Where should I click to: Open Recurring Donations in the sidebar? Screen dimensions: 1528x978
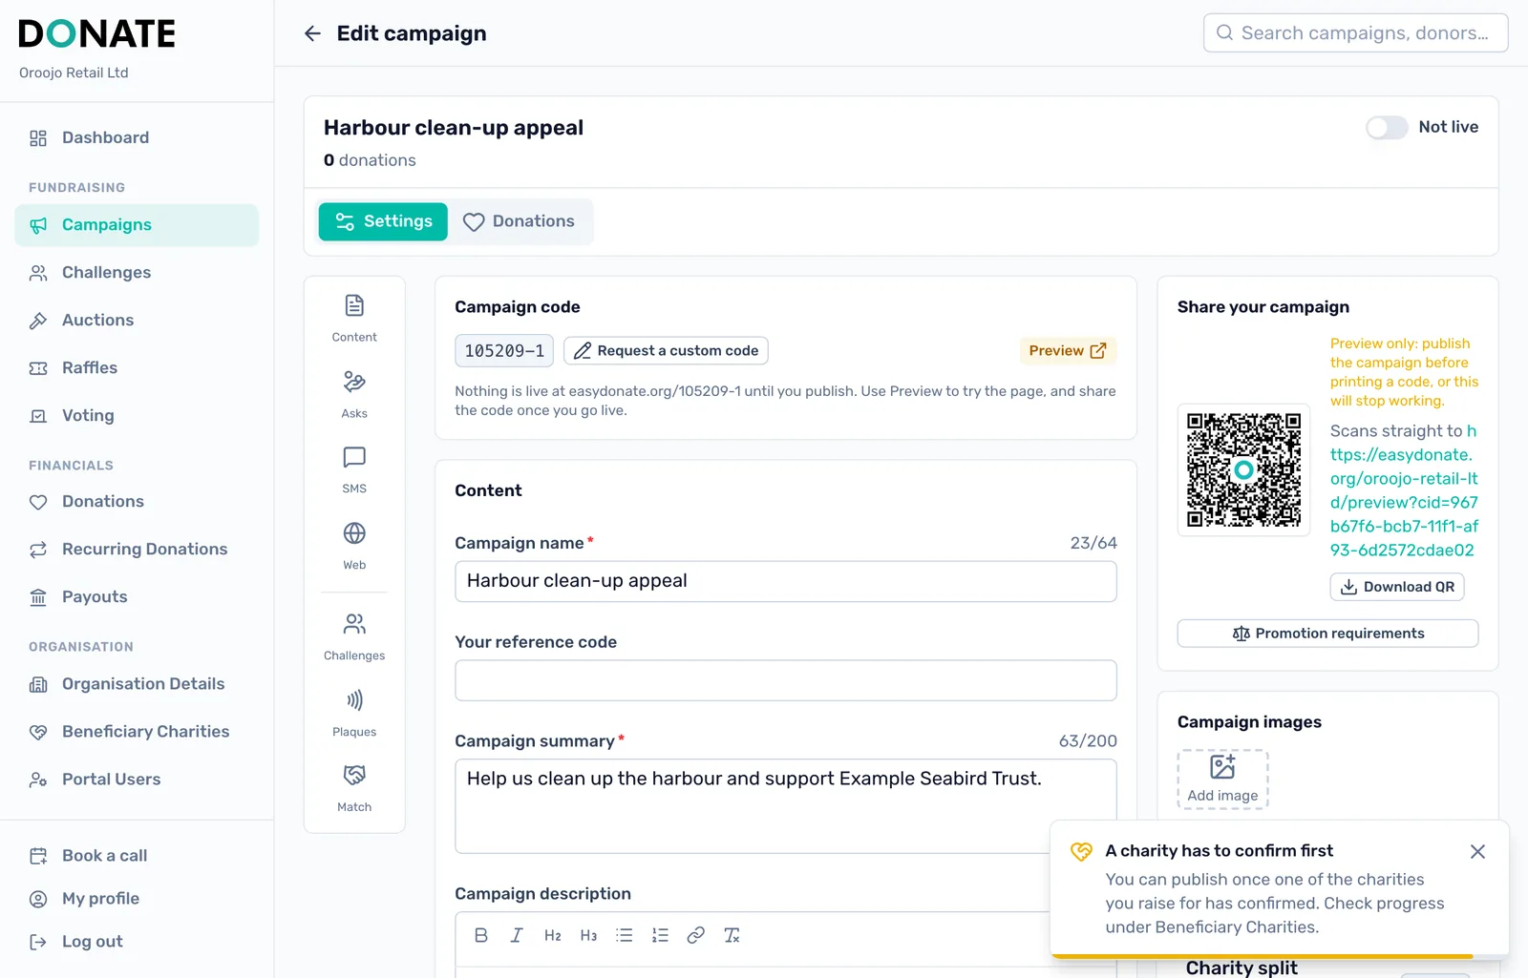[137, 550]
